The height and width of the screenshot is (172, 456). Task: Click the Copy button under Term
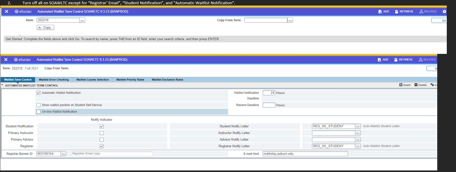45,28
